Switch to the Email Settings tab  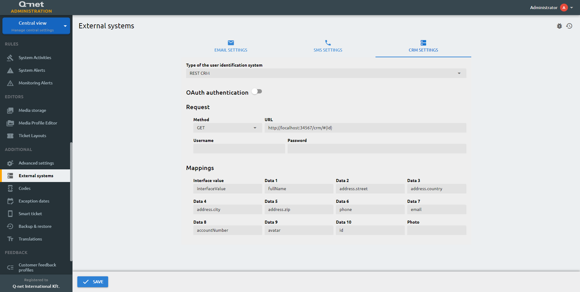(x=231, y=46)
